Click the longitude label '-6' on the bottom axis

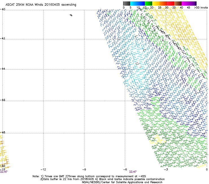(x=125, y=170)
